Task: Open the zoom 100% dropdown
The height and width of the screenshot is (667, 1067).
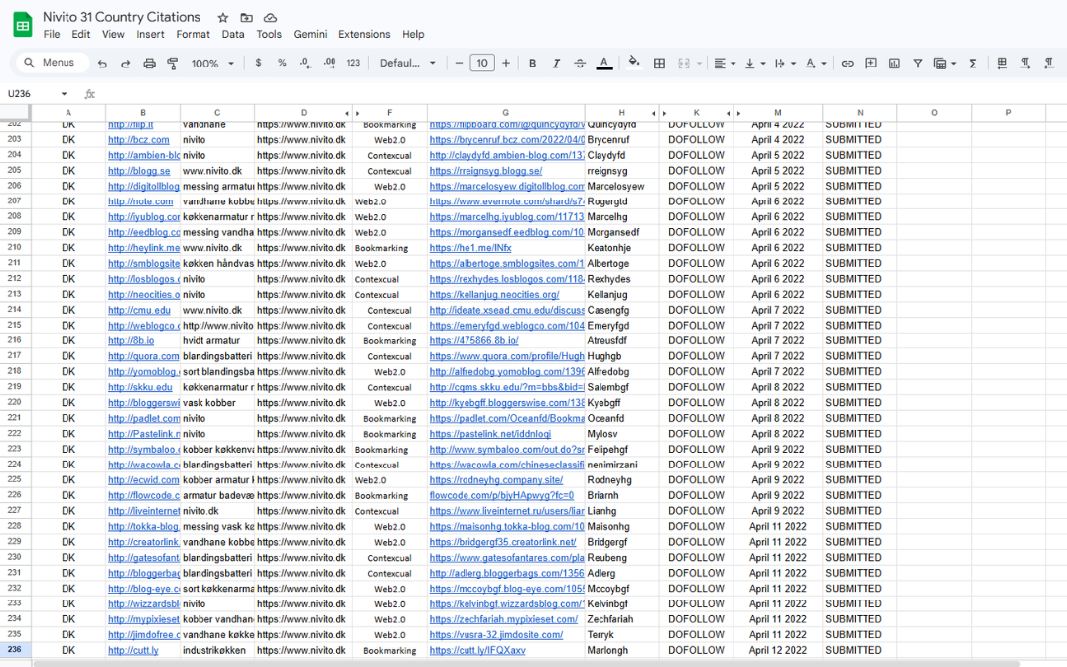Action: pyautogui.click(x=212, y=63)
